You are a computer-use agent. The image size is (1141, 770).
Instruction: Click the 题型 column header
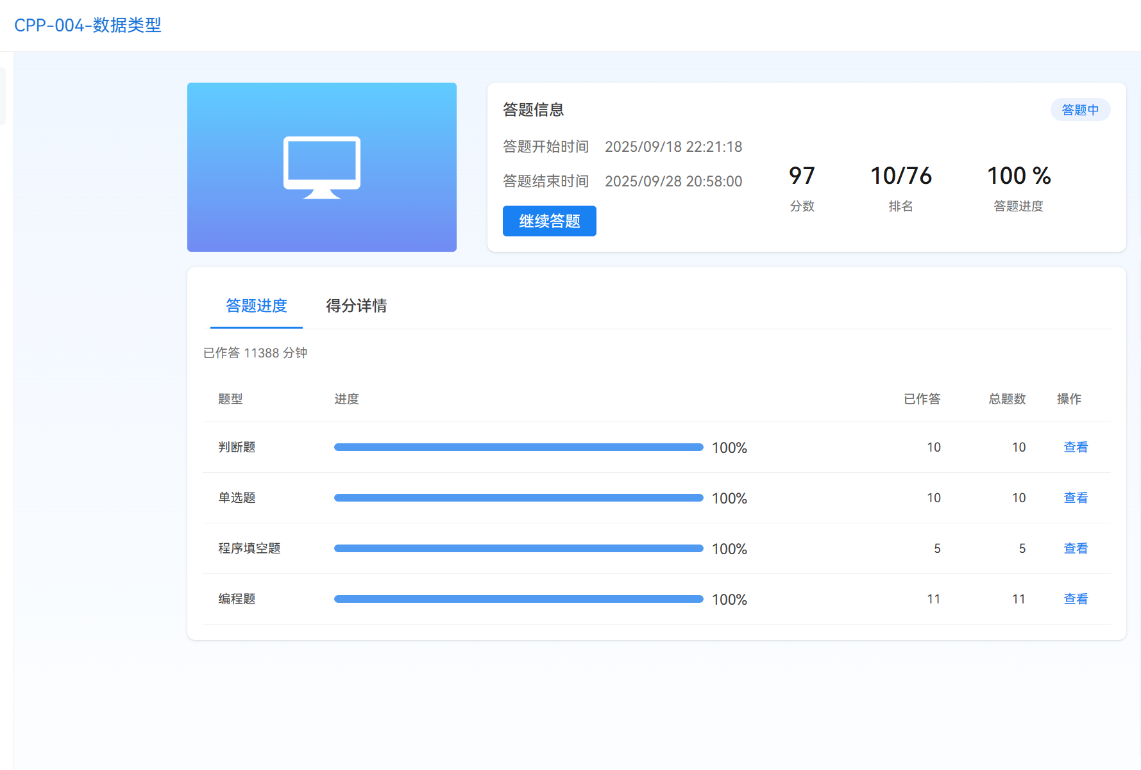[x=230, y=399]
